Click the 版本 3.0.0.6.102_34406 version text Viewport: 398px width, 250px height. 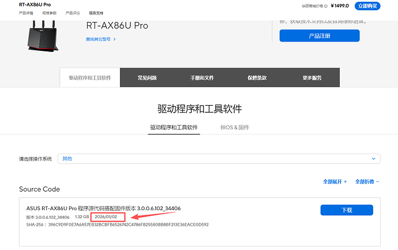(48, 217)
